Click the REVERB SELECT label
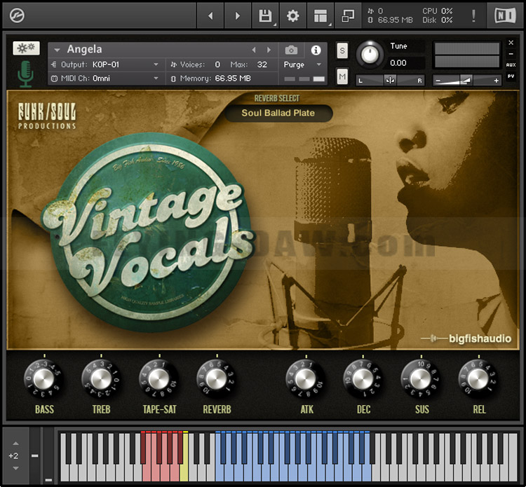The width and height of the screenshot is (526, 487). coord(277,98)
